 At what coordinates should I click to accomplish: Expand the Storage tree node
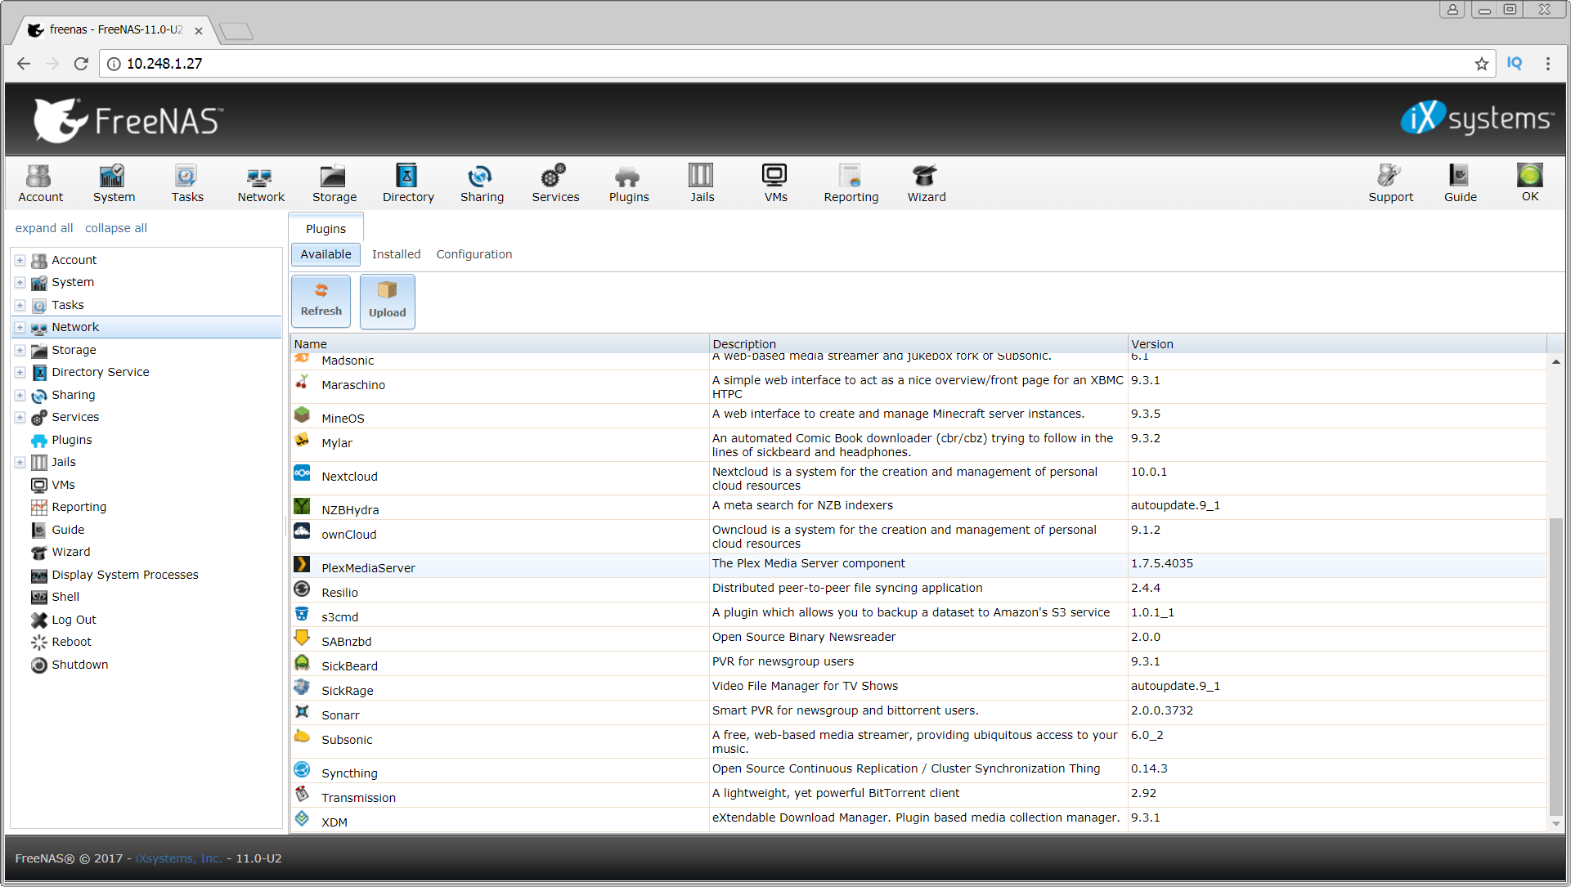(x=20, y=350)
